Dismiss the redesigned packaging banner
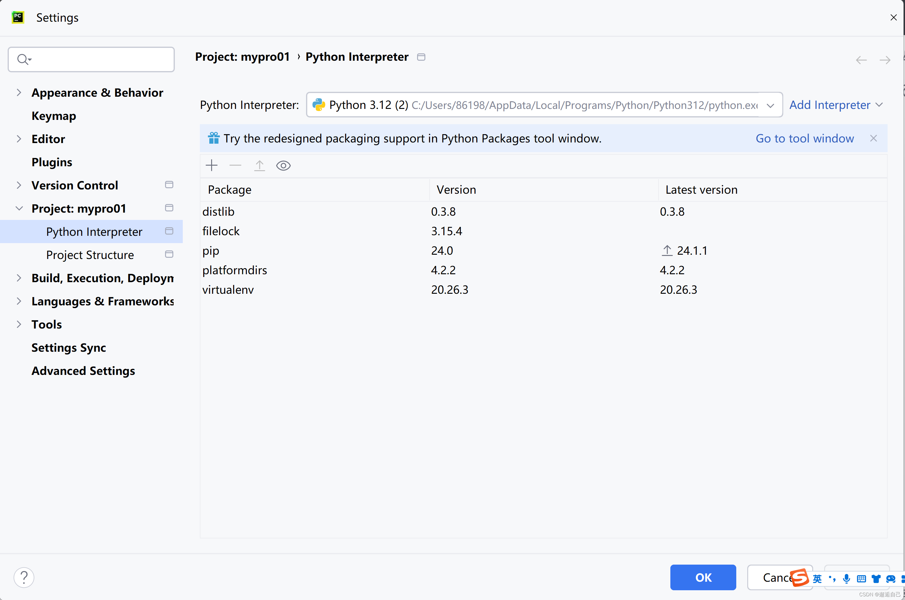905x600 pixels. coord(873,138)
